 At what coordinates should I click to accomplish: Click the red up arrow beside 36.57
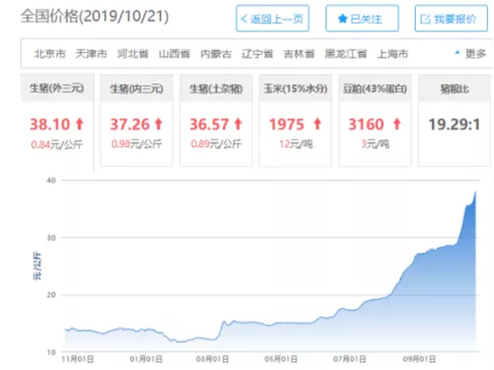238,124
